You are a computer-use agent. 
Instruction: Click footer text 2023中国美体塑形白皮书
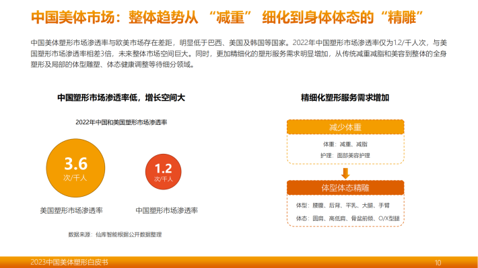click(69, 262)
